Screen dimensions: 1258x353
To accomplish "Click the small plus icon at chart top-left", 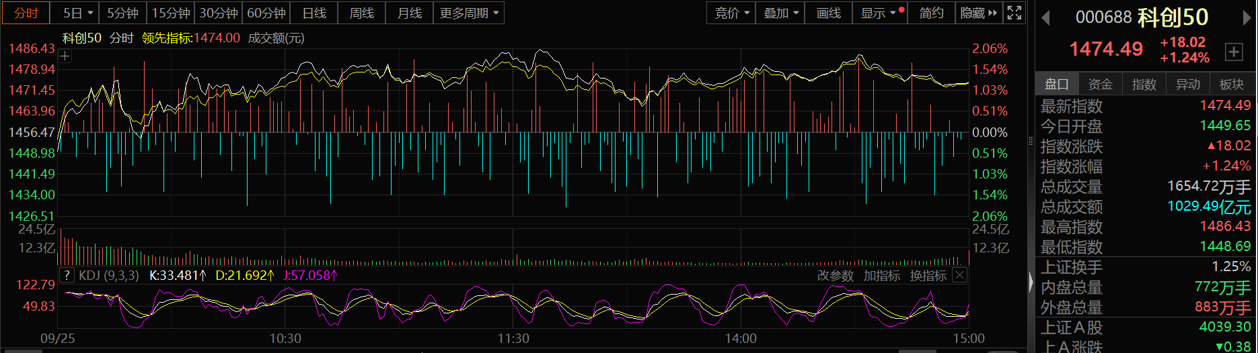I will (x=65, y=56).
